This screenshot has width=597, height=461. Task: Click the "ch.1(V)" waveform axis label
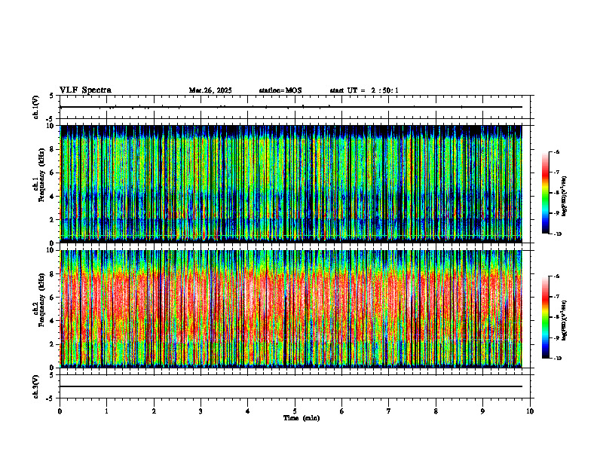pos(35,107)
